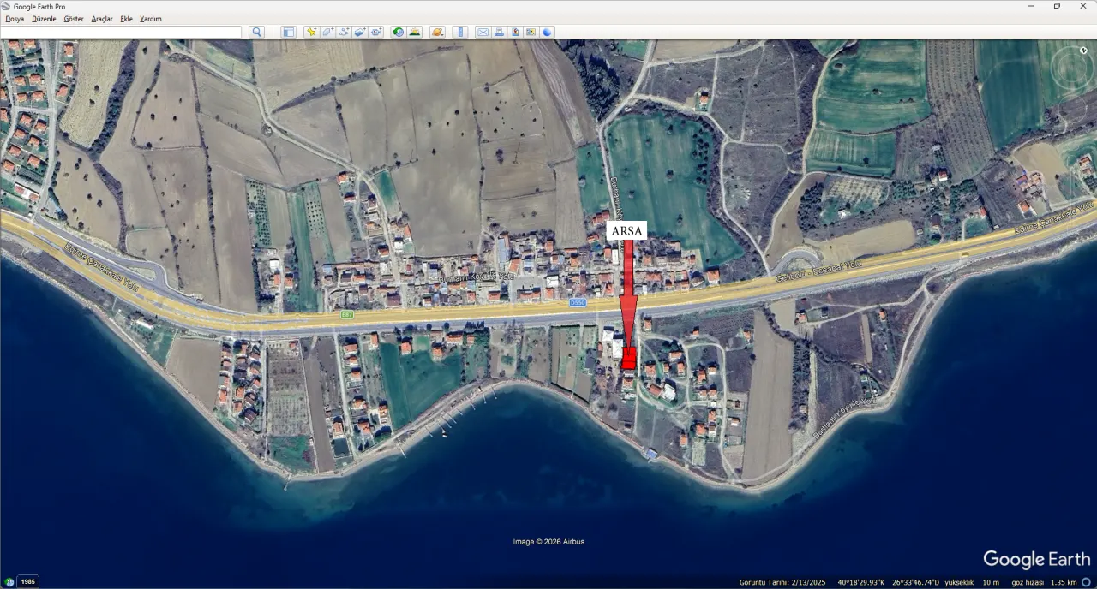
Task: Open the Dosya menu
Action: (x=15, y=19)
